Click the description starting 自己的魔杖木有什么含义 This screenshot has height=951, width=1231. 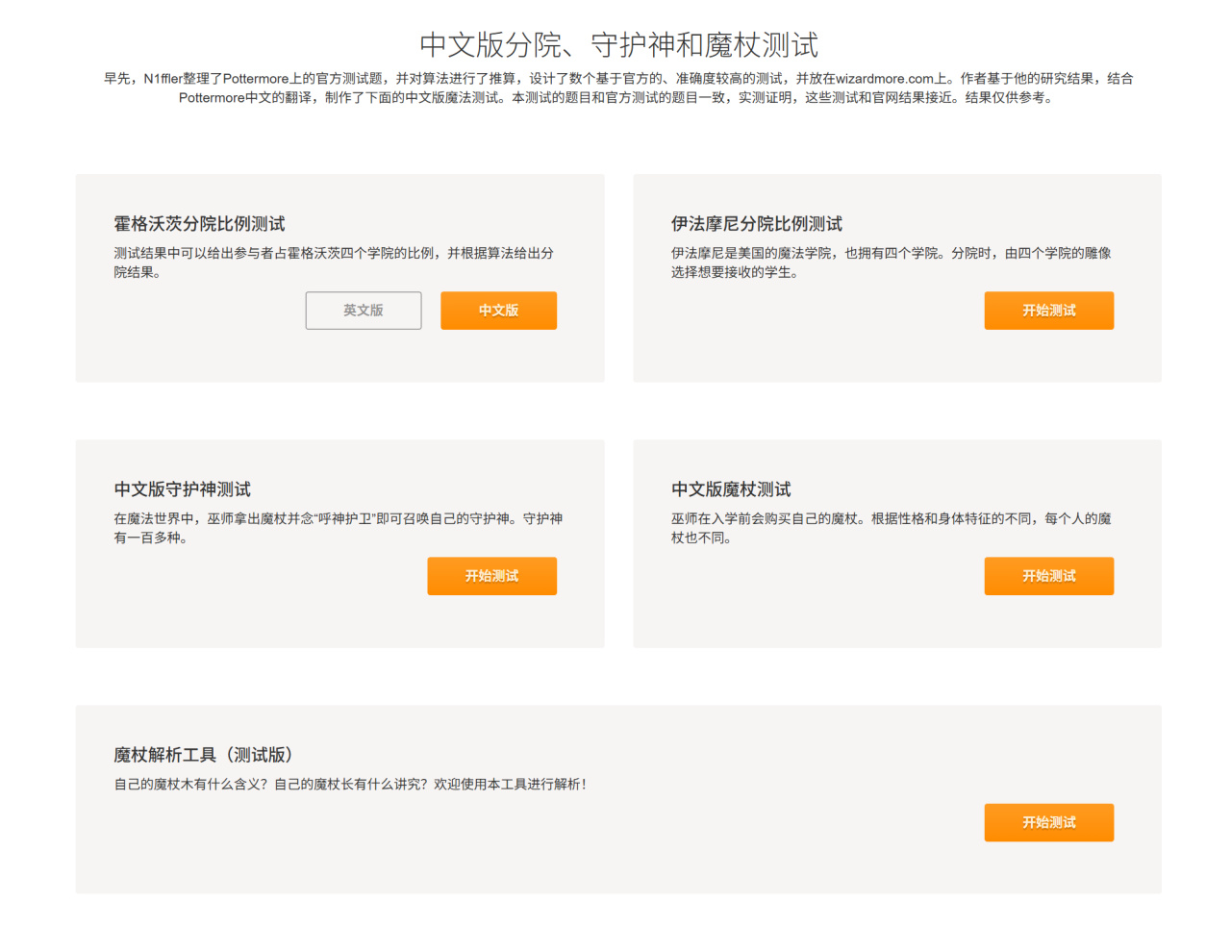pyautogui.click(x=351, y=785)
